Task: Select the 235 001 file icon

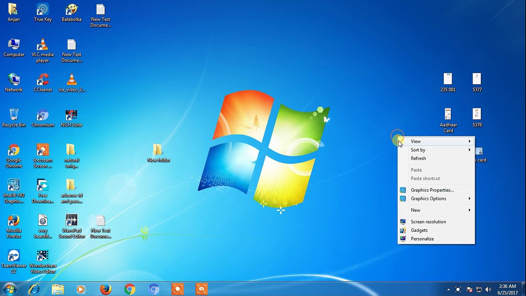Action: tap(448, 83)
